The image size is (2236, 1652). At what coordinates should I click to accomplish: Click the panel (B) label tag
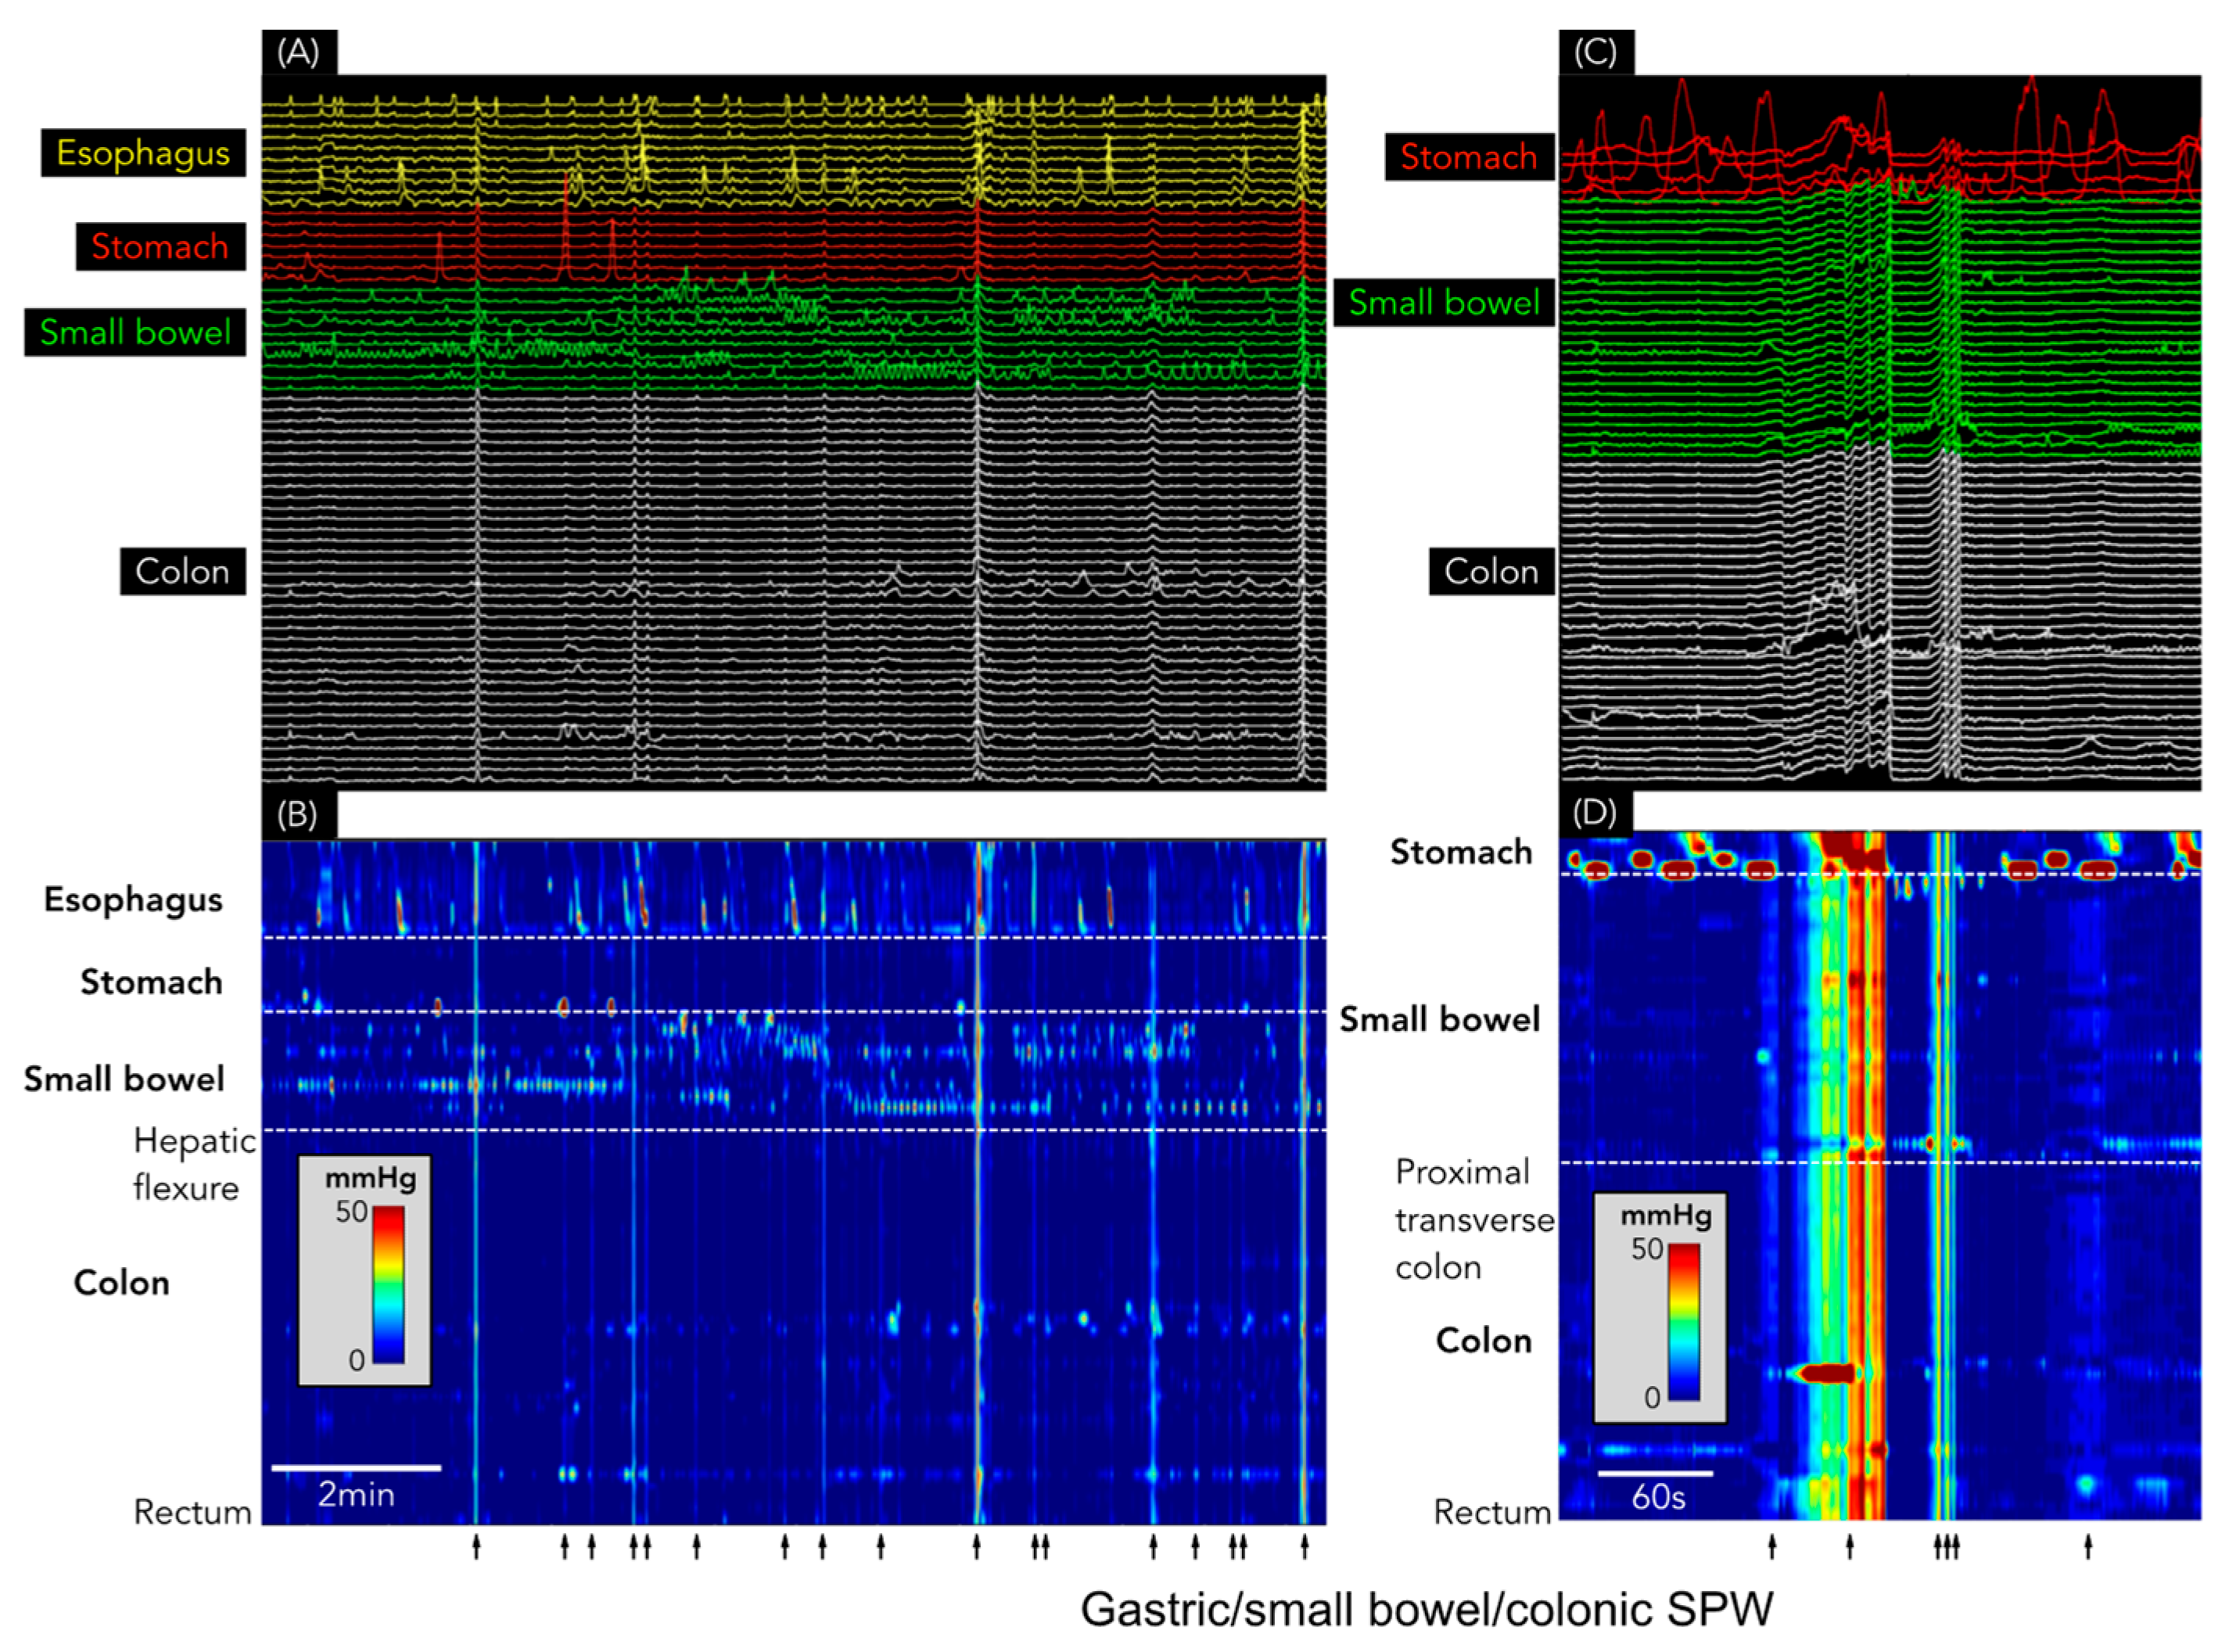(x=299, y=814)
